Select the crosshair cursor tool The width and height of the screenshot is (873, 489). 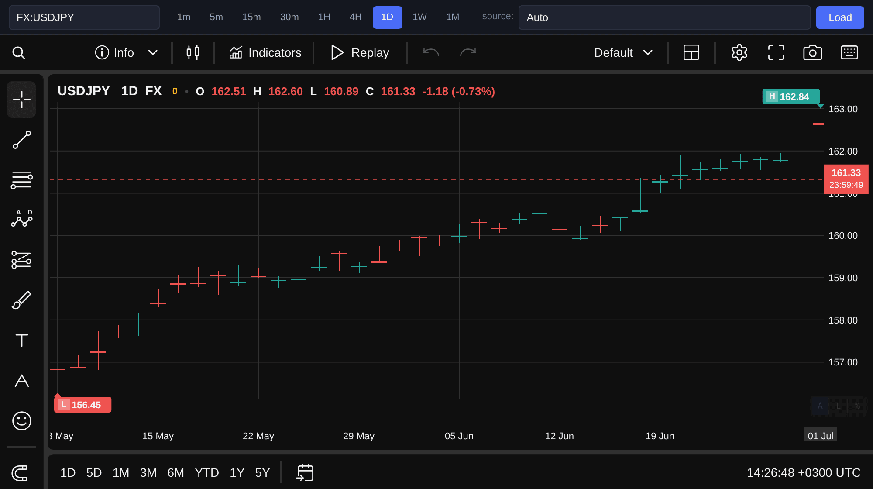[x=21, y=100]
